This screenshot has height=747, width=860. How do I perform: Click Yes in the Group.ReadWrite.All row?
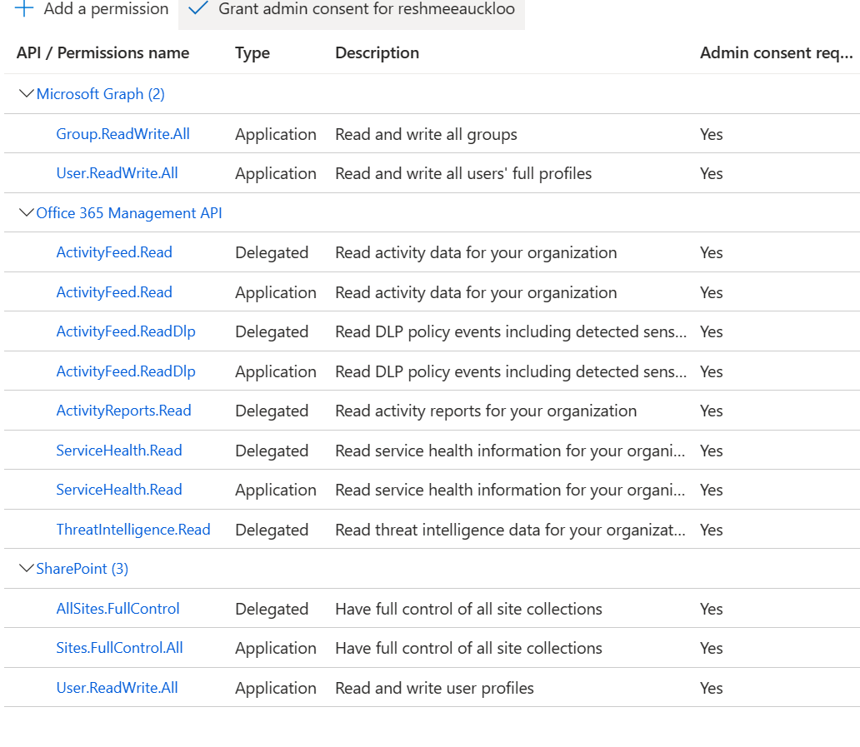[712, 134]
